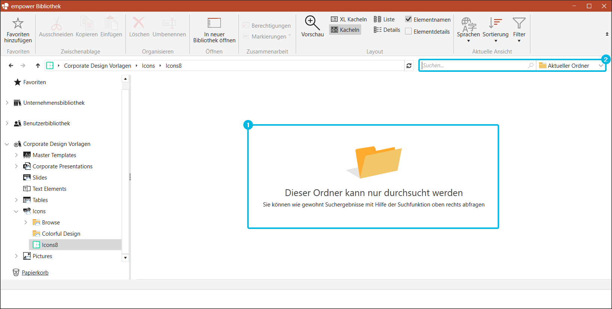This screenshot has width=612, height=309.
Task: Click the green library icon in breadcrumb
Action: pos(50,65)
